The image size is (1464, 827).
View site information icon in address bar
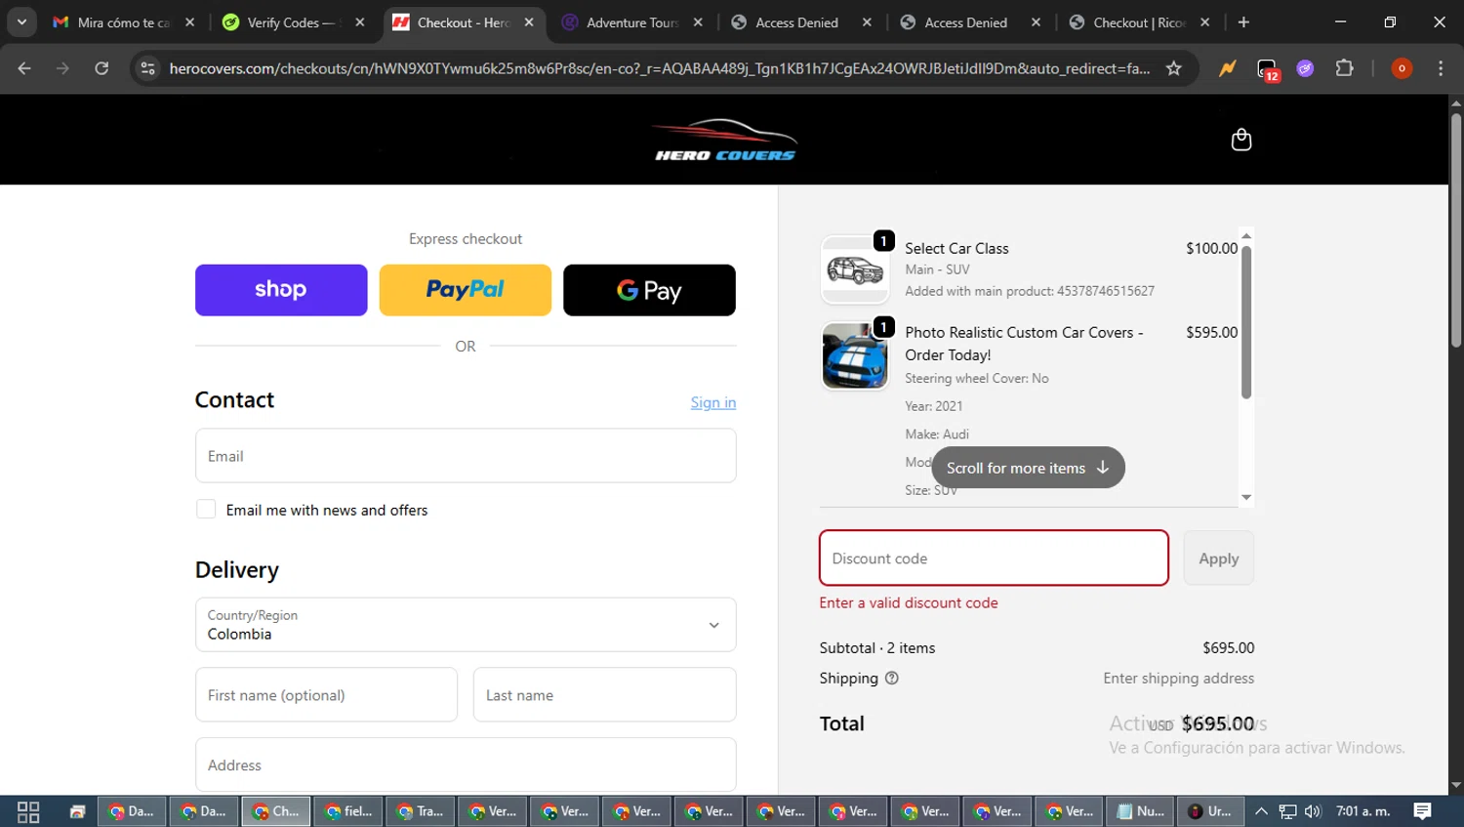(147, 68)
